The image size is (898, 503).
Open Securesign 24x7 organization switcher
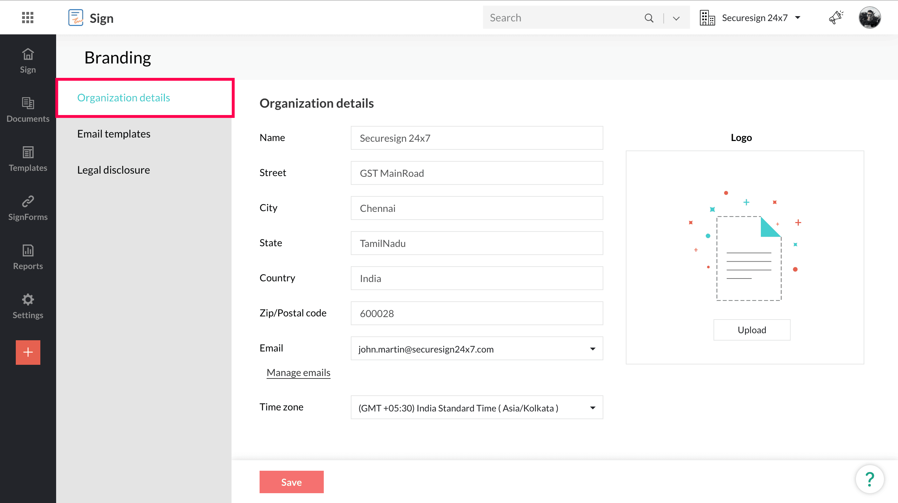(x=751, y=18)
